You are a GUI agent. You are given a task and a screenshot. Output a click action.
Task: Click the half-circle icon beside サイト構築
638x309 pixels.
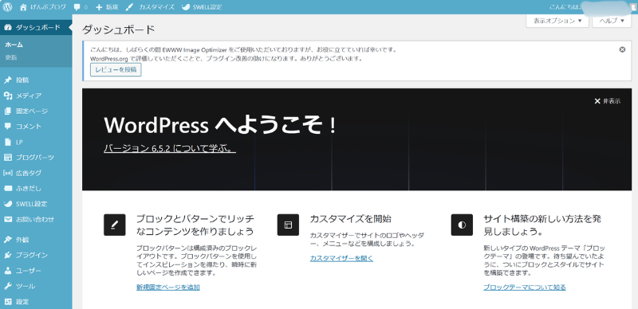(x=462, y=225)
